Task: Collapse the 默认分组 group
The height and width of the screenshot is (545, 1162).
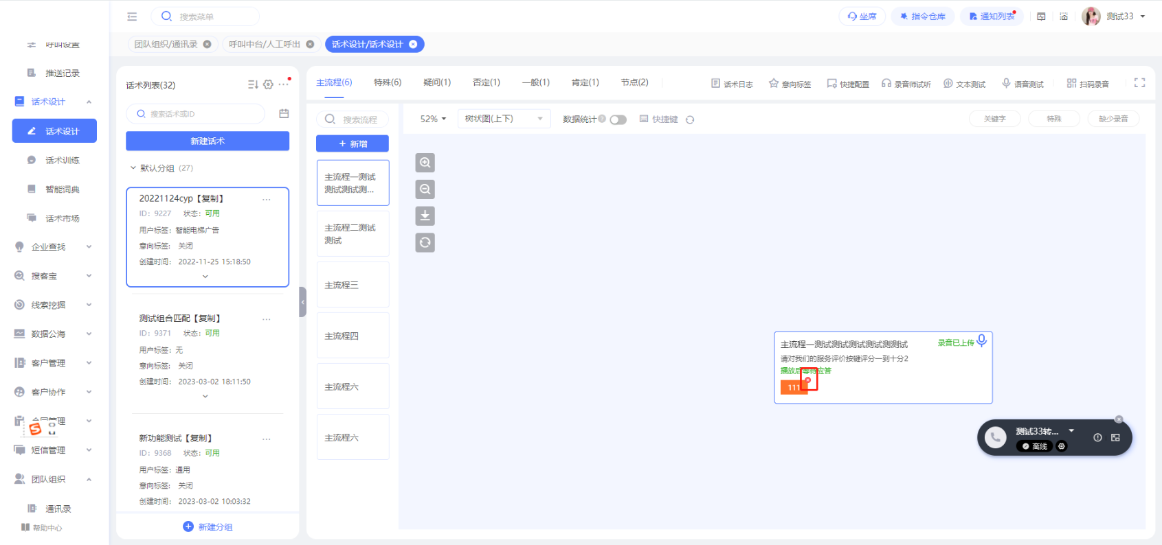Action: point(133,168)
